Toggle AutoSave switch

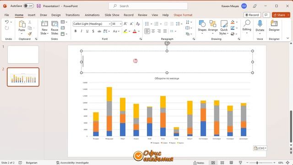tap(28, 6)
